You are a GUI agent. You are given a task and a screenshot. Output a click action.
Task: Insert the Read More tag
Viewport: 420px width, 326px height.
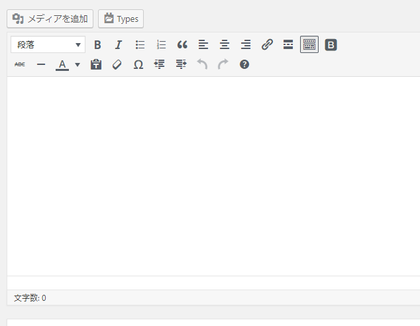pos(288,44)
